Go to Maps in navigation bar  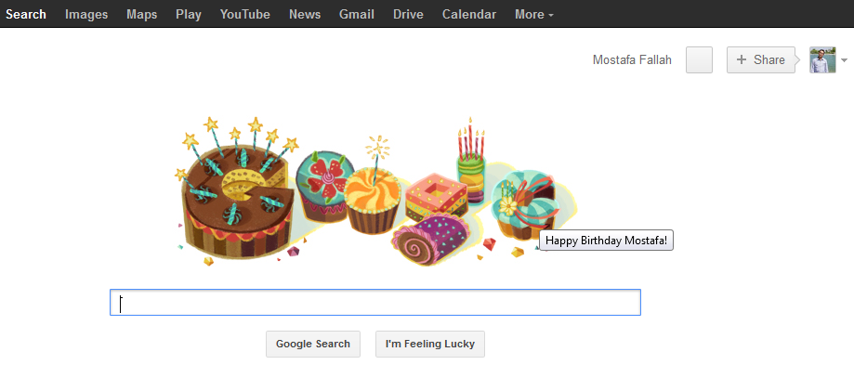[142, 14]
